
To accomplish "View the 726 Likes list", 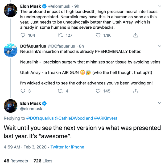I will (43, 161).
